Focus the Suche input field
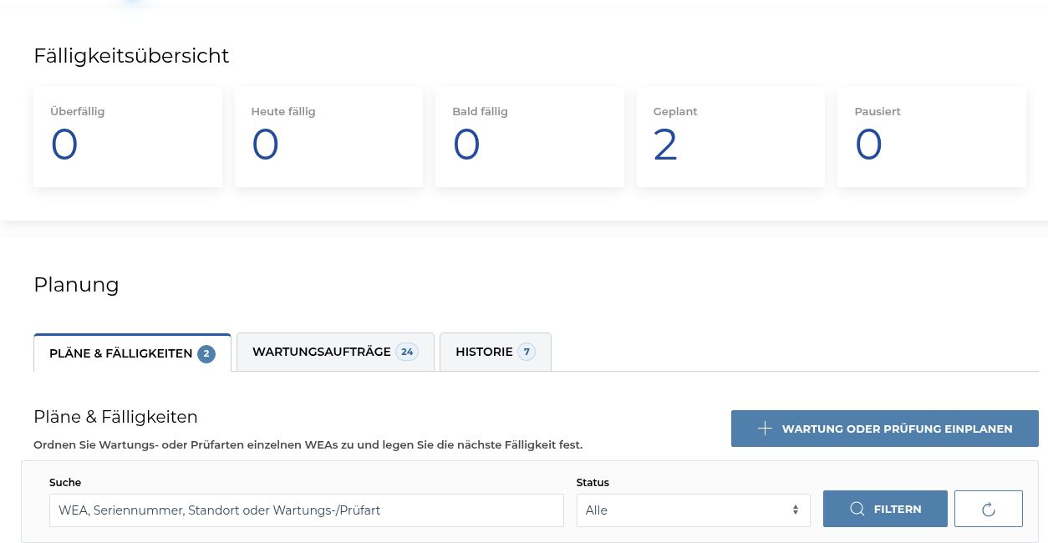Image resolution: width=1048 pixels, height=543 pixels. pyautogui.click(x=307, y=510)
